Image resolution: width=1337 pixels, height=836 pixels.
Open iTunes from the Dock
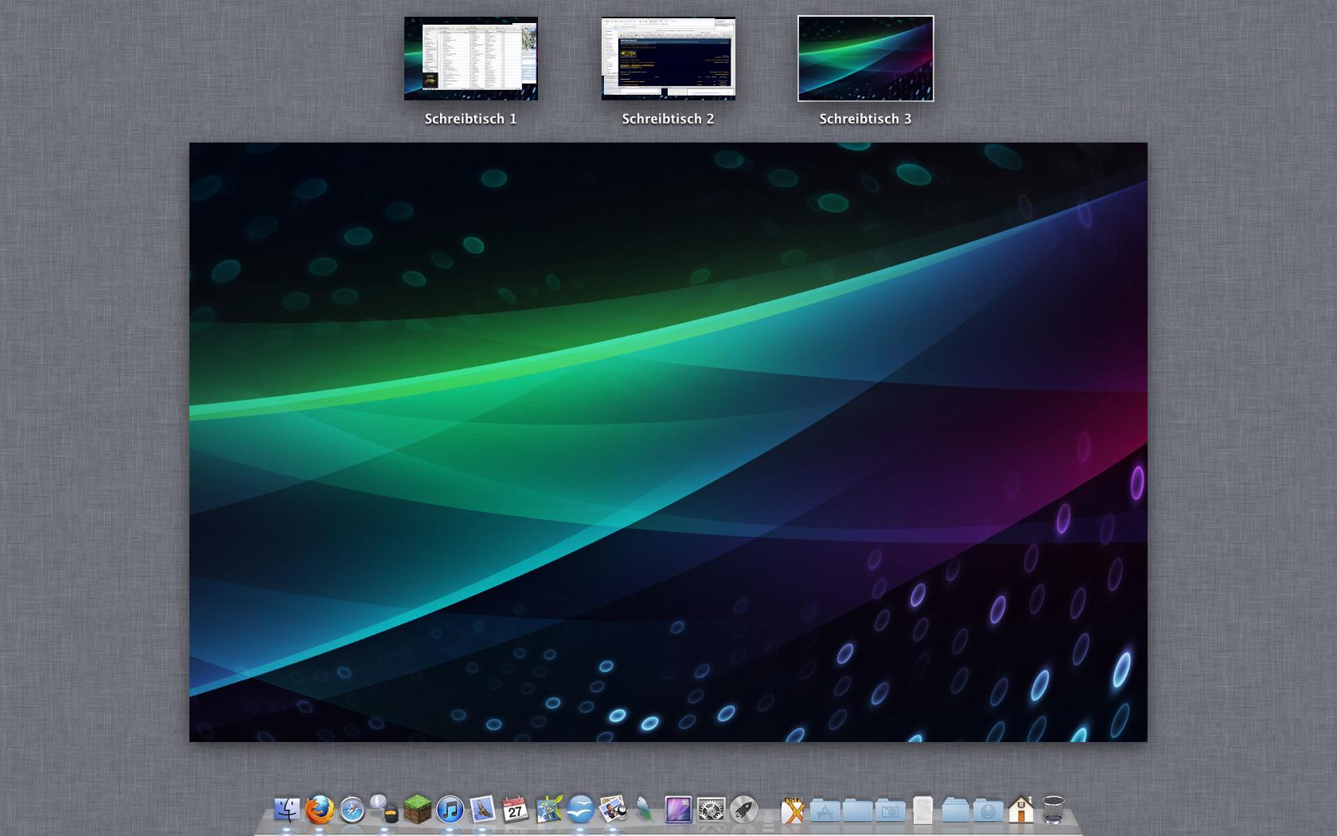pyautogui.click(x=450, y=810)
